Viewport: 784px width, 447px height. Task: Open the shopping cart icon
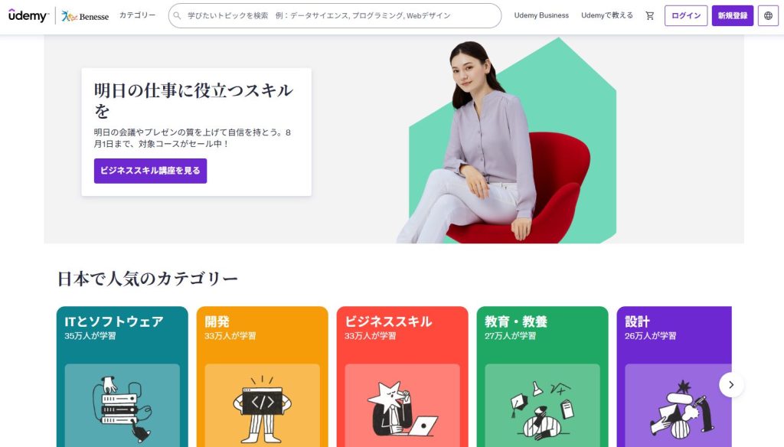click(x=649, y=15)
